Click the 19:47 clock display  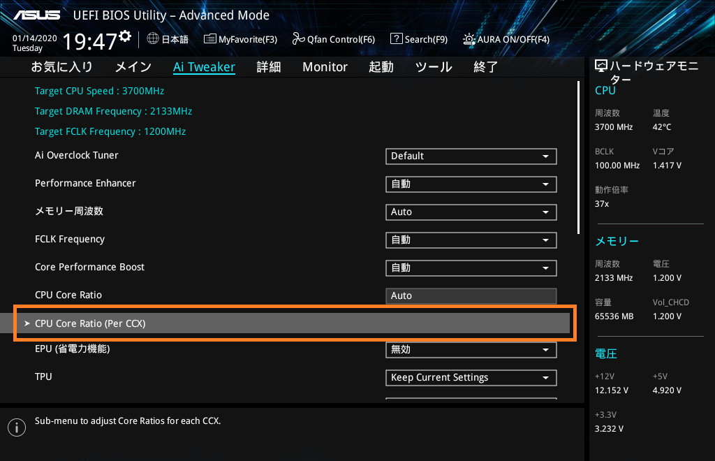click(90, 41)
